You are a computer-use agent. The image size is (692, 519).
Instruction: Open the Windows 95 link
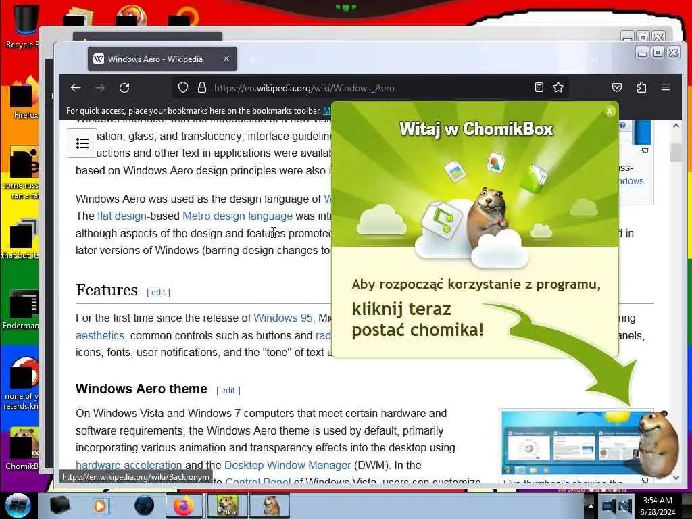tap(283, 318)
